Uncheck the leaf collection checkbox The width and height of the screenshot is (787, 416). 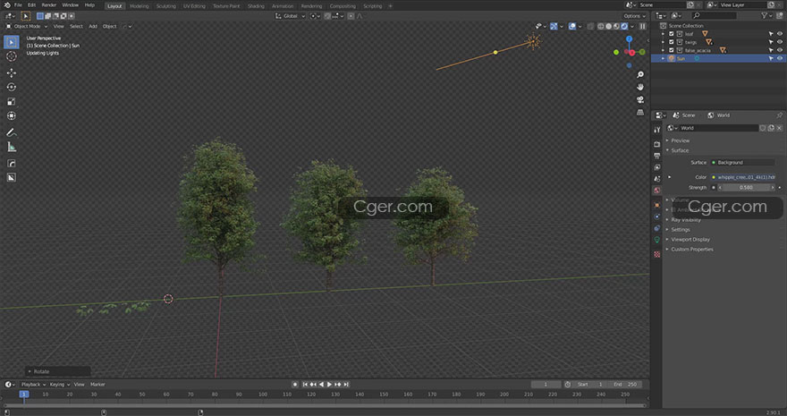(672, 34)
